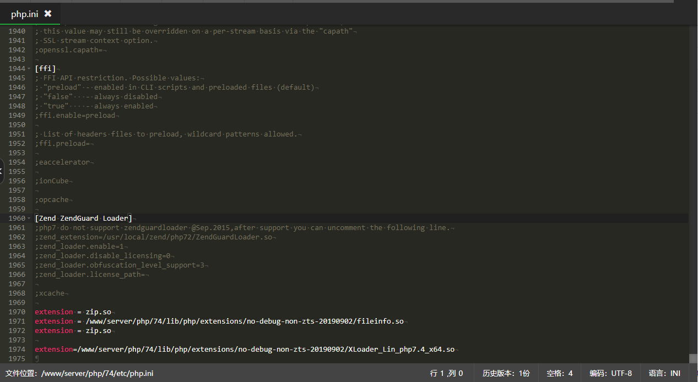
Task: Click line number 1970 in the gutter
Action: [x=17, y=312]
